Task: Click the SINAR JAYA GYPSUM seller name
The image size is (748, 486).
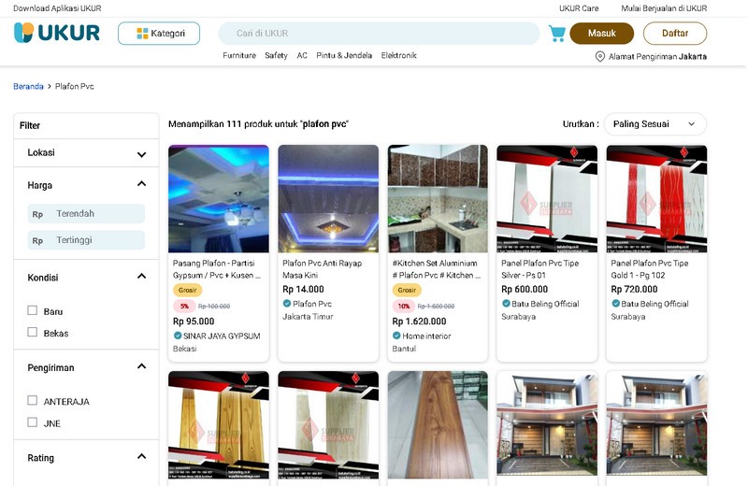Action: click(222, 336)
